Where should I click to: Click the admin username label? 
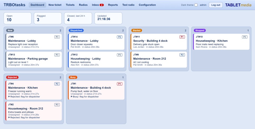point(203,5)
